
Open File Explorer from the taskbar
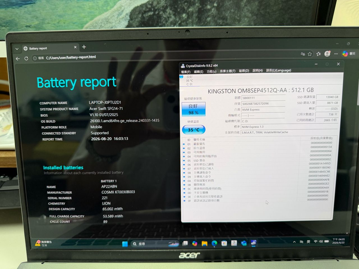pos(204,243)
